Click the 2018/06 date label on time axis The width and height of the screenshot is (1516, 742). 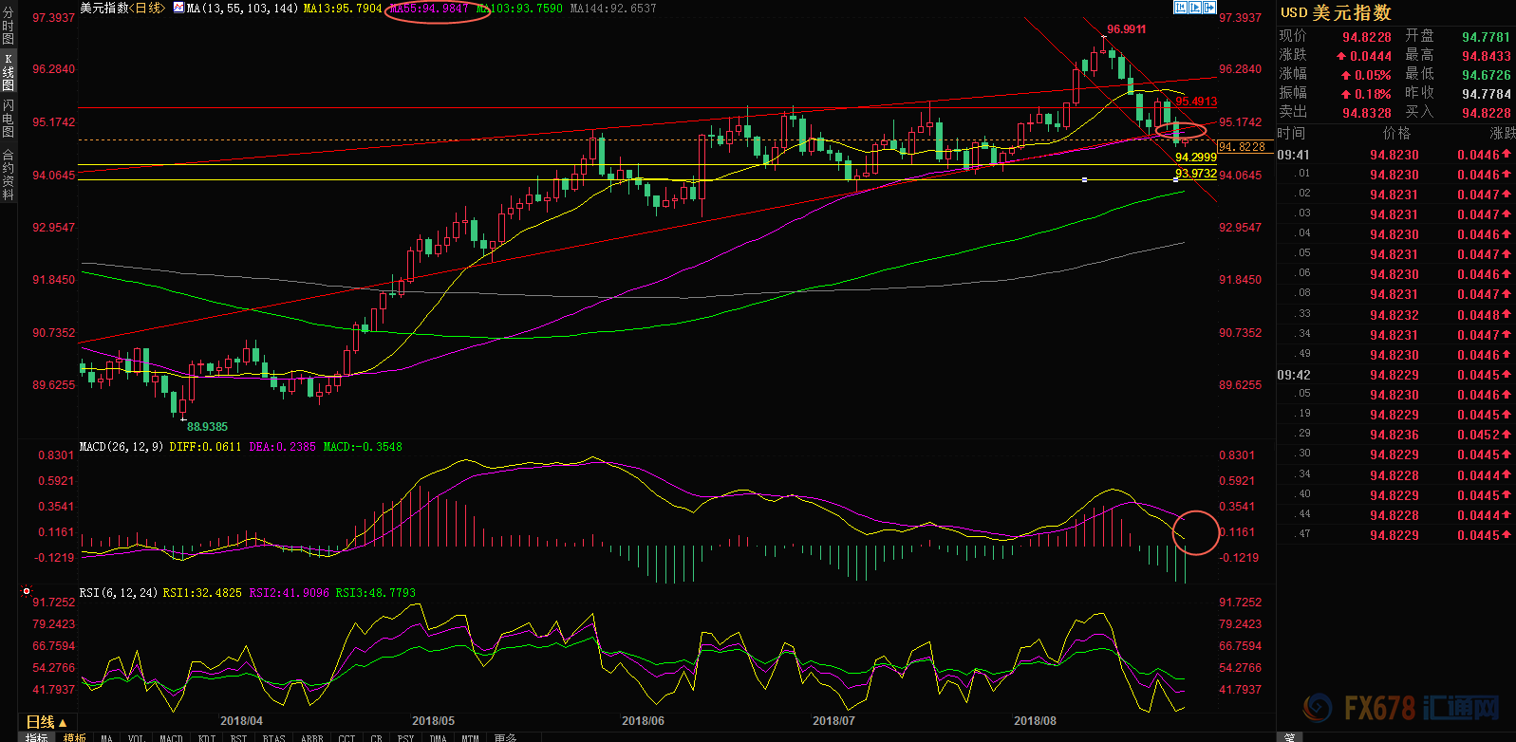(643, 721)
